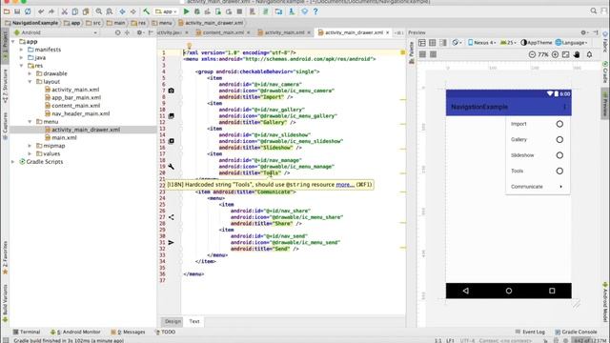Image resolution: width=610 pixels, height=343 pixels.
Task: Click the Undo arrow in toolbar
Action: click(41, 11)
